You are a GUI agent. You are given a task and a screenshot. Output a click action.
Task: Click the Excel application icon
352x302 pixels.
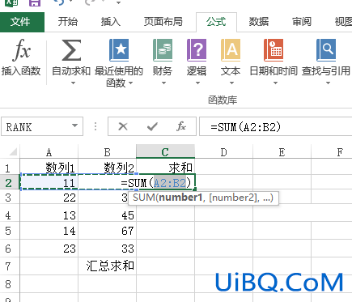point(11,2)
